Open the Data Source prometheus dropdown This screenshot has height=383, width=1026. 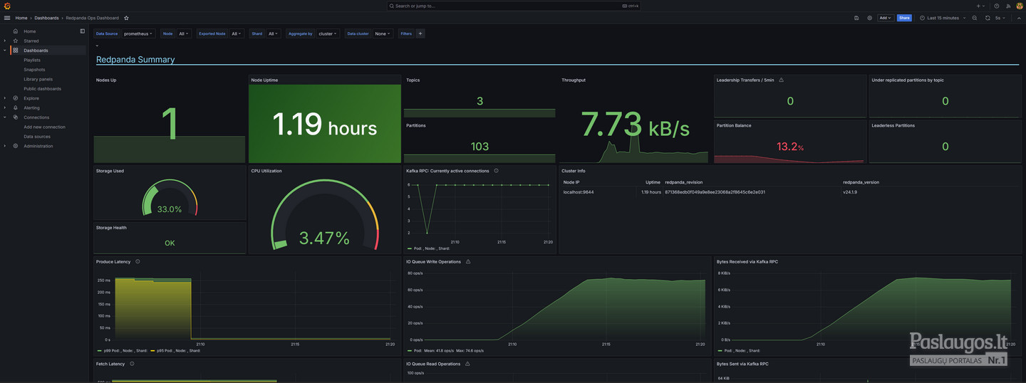[x=138, y=33]
